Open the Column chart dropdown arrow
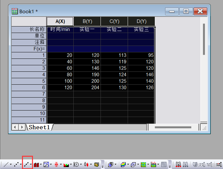Viewport: 223px width, 169px height. (x=41, y=164)
